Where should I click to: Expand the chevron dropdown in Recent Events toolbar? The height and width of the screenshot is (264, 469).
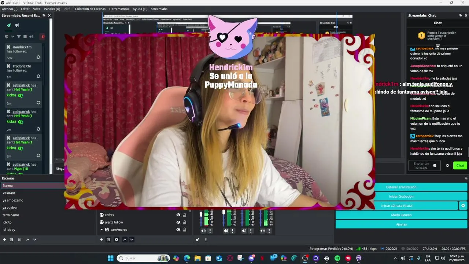tap(12, 37)
